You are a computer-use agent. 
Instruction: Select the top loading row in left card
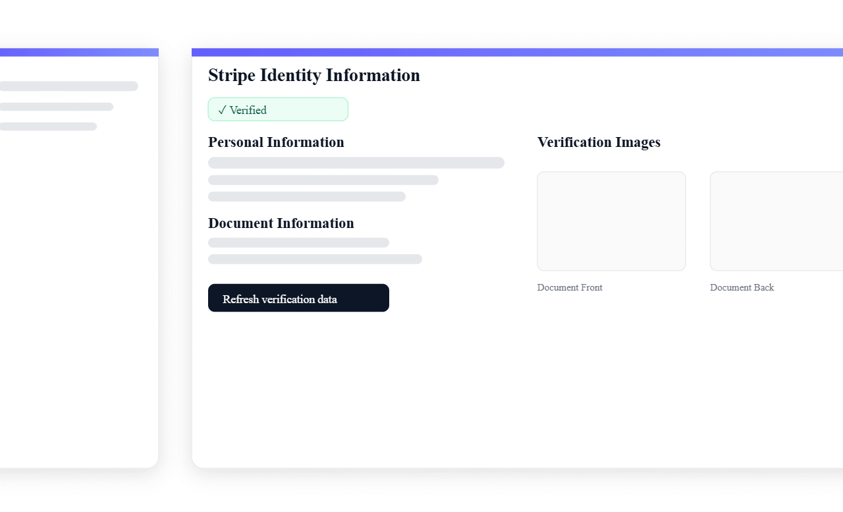(x=68, y=86)
